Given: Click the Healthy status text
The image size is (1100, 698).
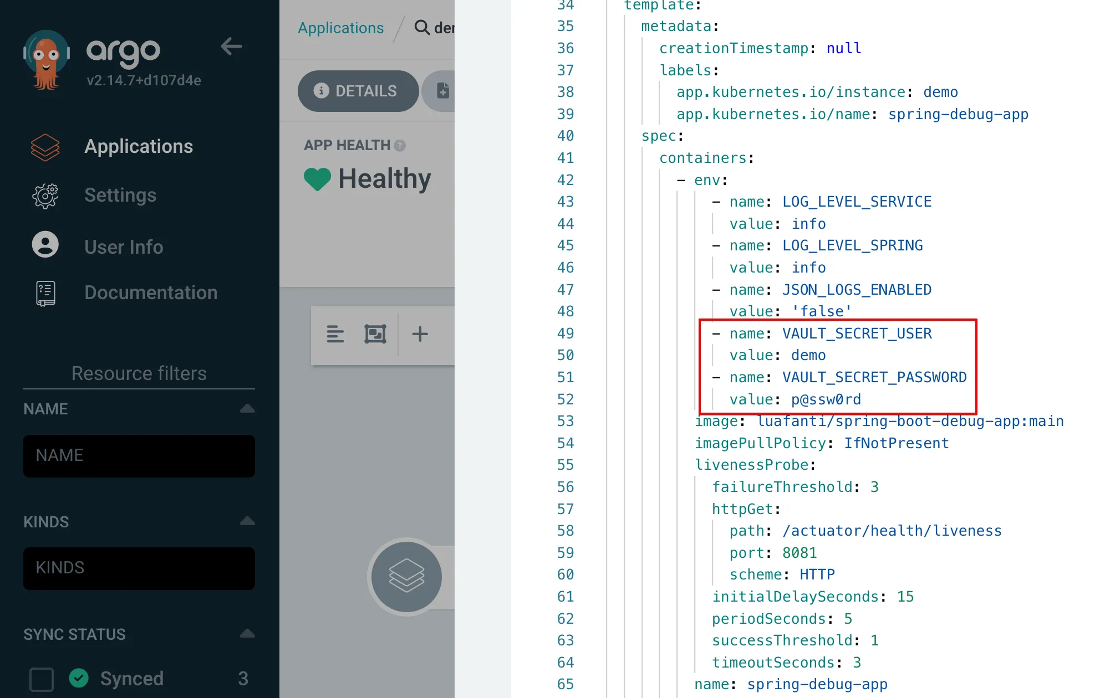Looking at the screenshot, I should click(384, 179).
